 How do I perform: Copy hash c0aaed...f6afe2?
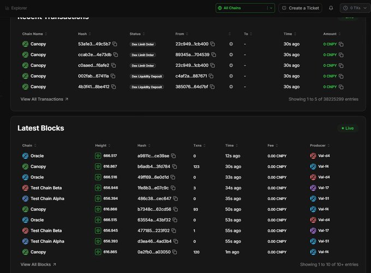(x=113, y=66)
